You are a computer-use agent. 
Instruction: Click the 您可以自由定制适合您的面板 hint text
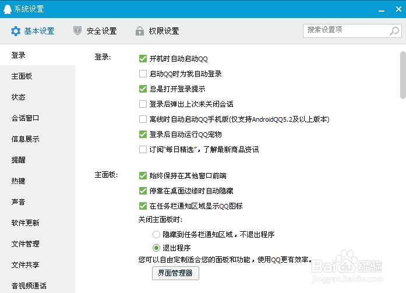coord(225,259)
